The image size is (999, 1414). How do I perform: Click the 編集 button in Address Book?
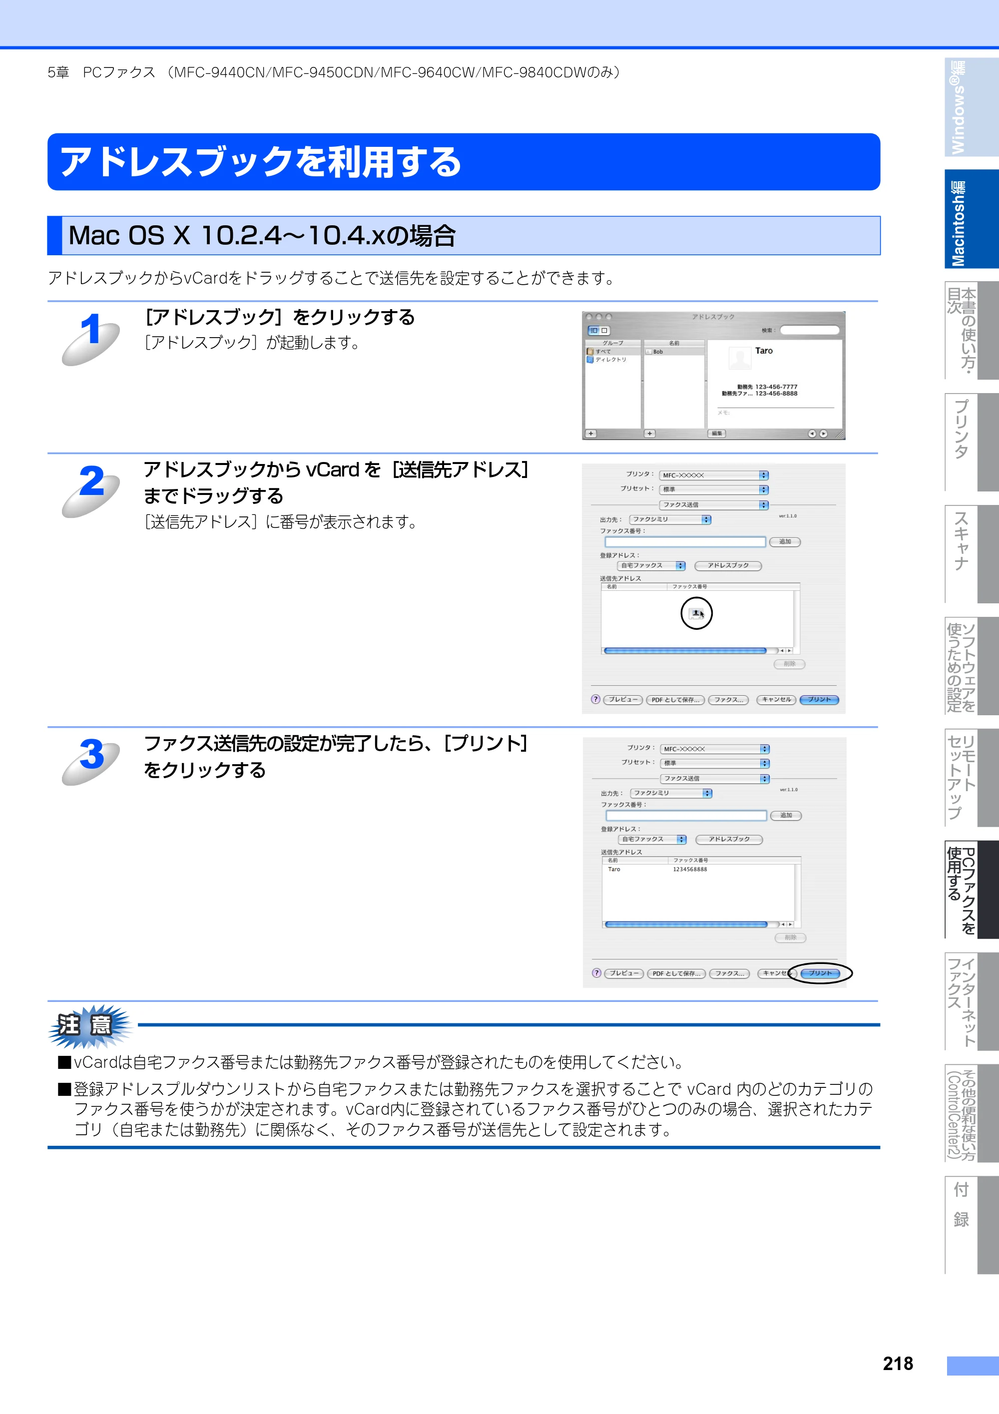tap(717, 434)
